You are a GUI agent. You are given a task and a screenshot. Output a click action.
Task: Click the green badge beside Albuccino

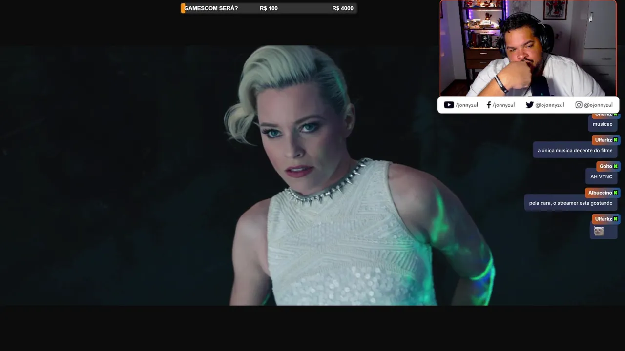point(616,193)
